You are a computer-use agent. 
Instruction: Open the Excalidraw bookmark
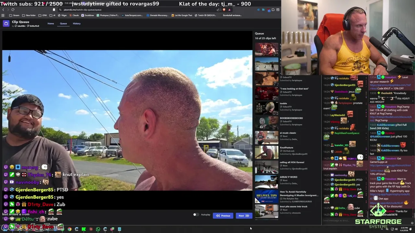pyautogui.click(x=88, y=15)
